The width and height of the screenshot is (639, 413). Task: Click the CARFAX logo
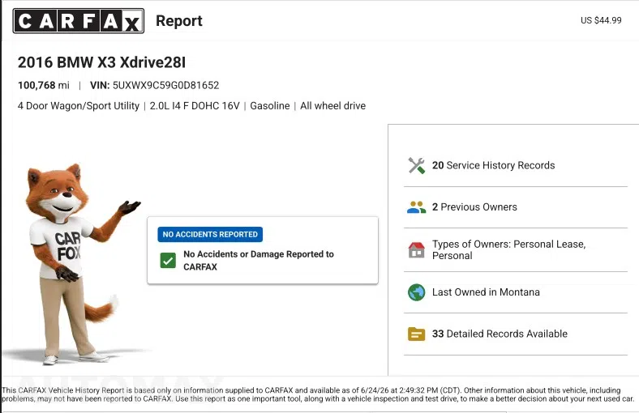pos(79,21)
